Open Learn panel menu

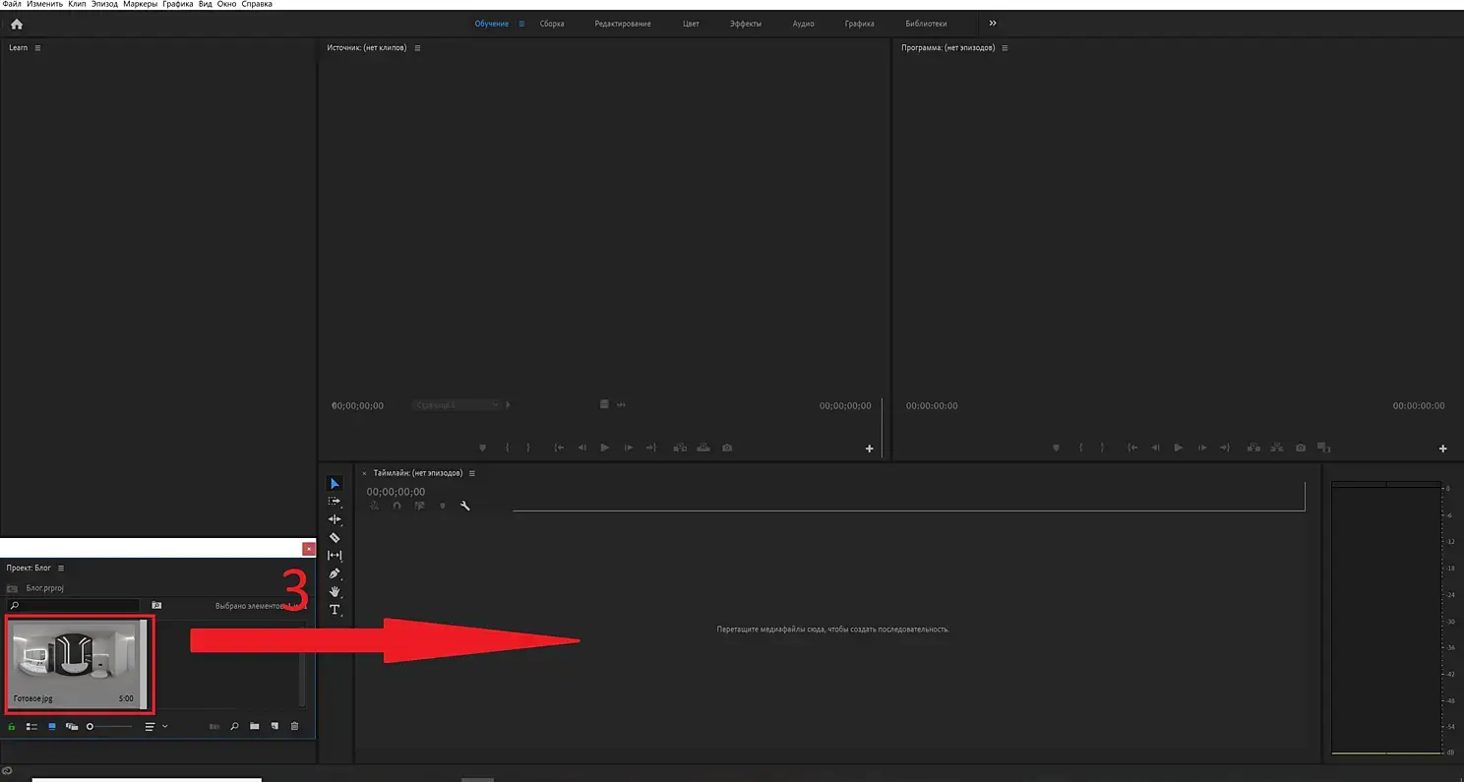click(38, 48)
